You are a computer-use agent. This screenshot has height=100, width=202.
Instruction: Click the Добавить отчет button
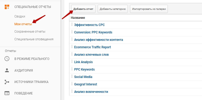tap(83, 9)
